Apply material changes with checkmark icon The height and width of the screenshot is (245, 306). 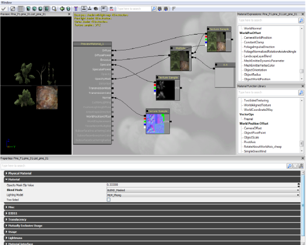click(4, 9)
